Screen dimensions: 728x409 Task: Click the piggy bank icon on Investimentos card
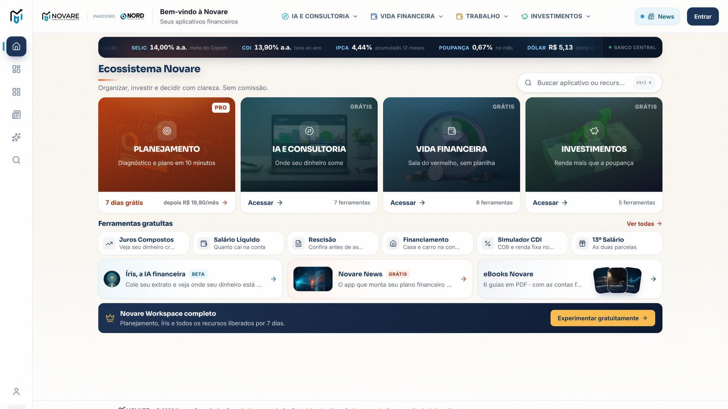pos(594,131)
